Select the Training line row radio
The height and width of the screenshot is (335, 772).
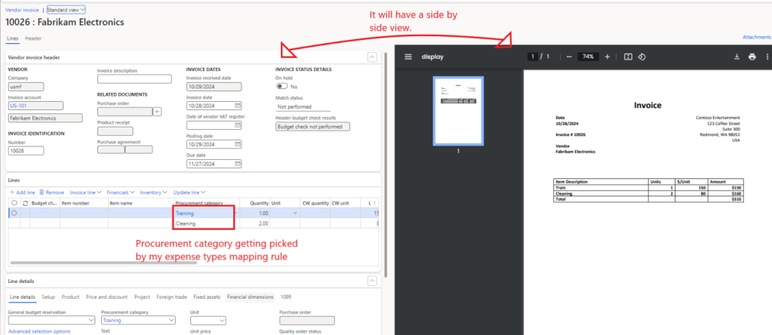[14, 214]
